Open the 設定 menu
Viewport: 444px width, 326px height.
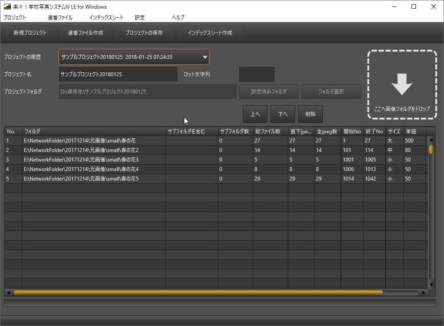[140, 18]
